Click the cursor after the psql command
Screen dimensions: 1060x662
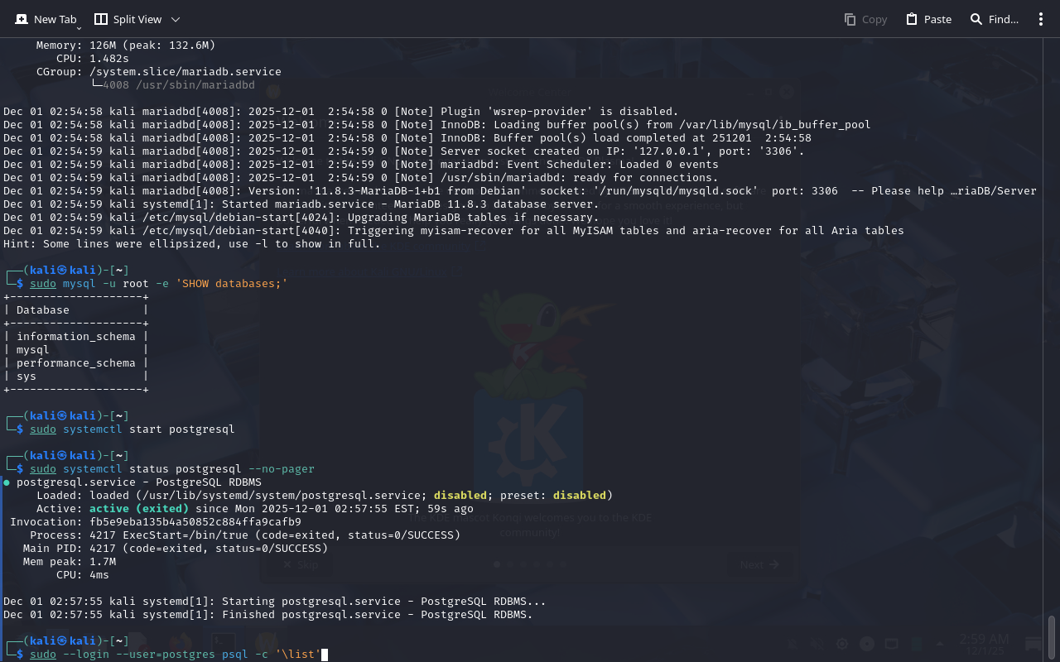(x=325, y=655)
